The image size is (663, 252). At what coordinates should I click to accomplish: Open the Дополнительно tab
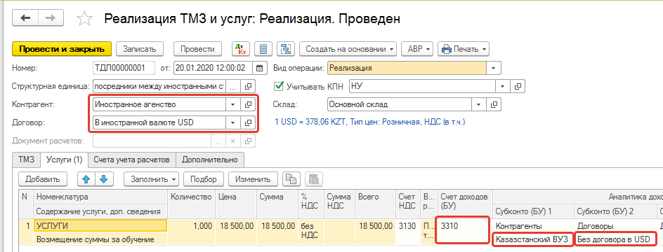coord(210,160)
